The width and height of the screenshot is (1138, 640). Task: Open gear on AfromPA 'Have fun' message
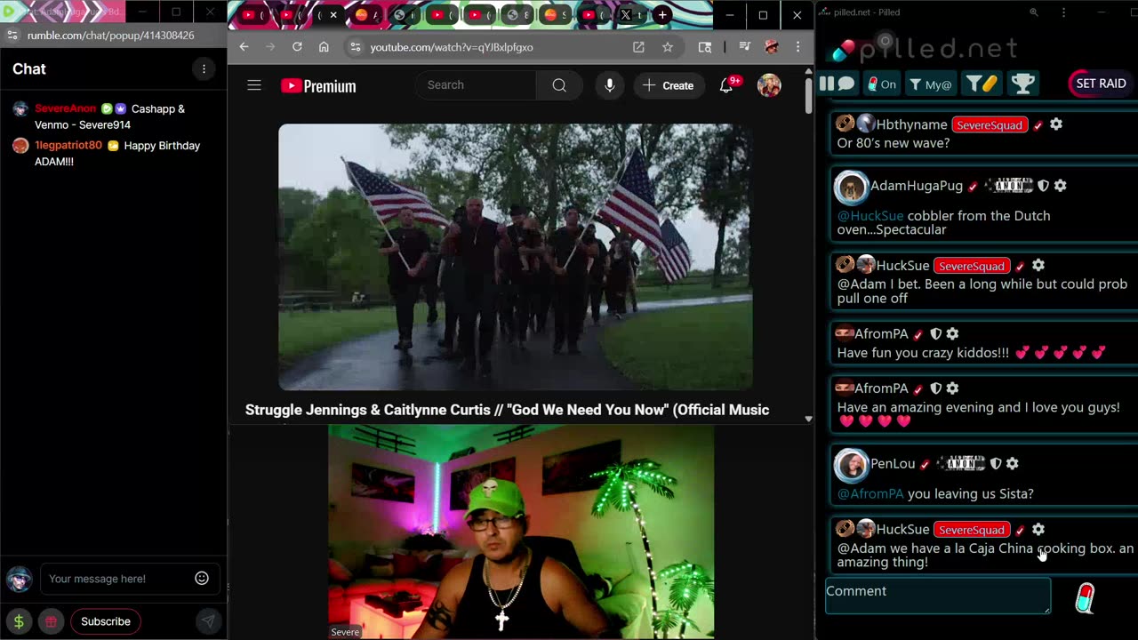952,334
